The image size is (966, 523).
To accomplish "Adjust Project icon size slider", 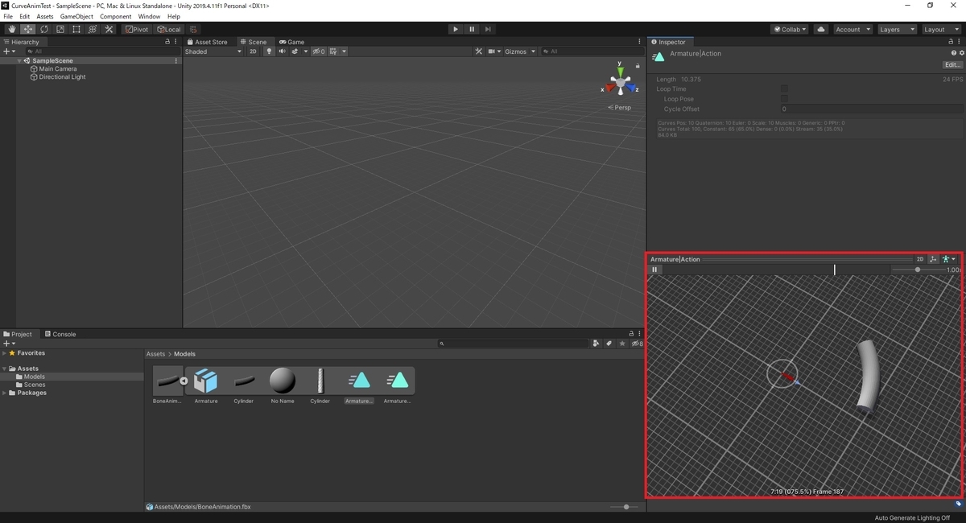I will (625, 507).
